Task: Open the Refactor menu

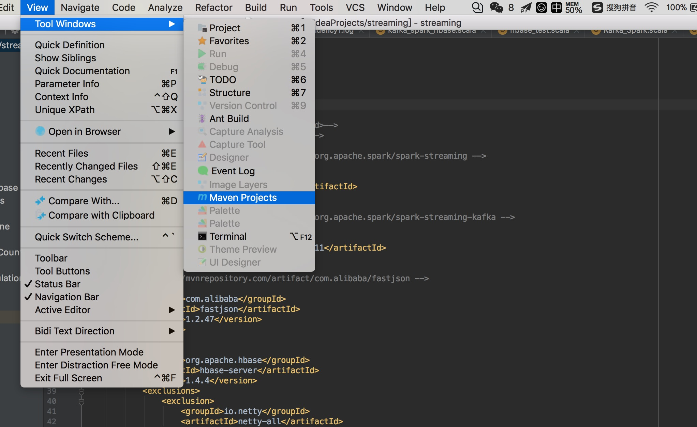Action: [213, 7]
